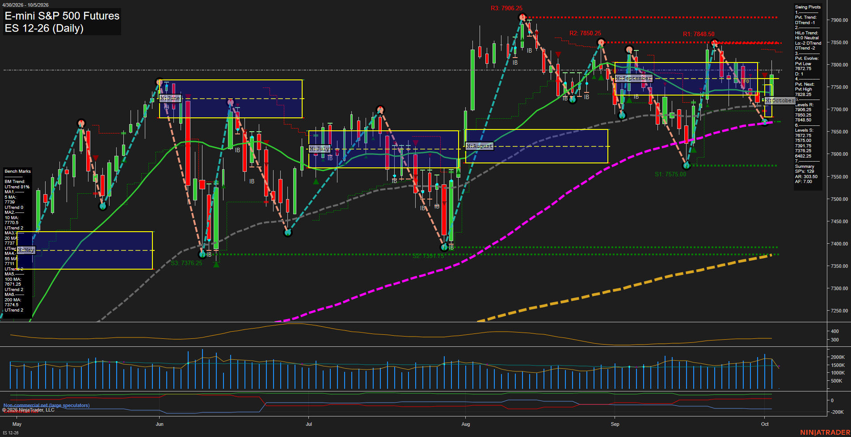Click the Jun label on the time axis
This screenshot has width=851, height=437.
pos(160,424)
